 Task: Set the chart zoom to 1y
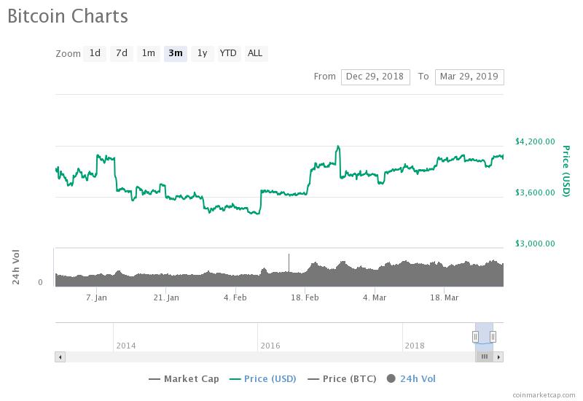pos(202,53)
